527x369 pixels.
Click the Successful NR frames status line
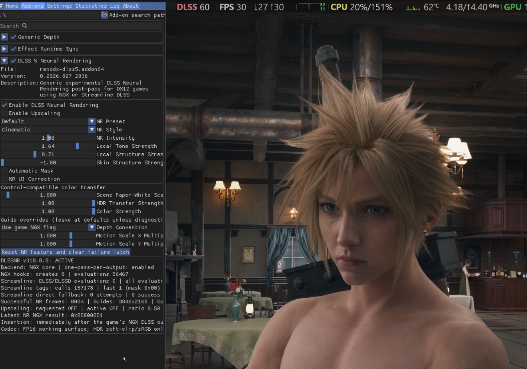82,302
